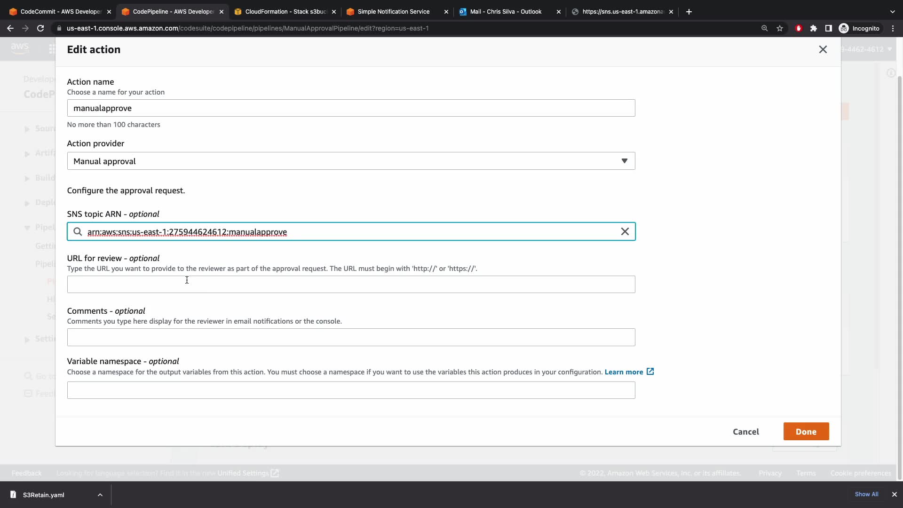Open a new browser tab
Screen dimensions: 903x508
[x=689, y=12]
